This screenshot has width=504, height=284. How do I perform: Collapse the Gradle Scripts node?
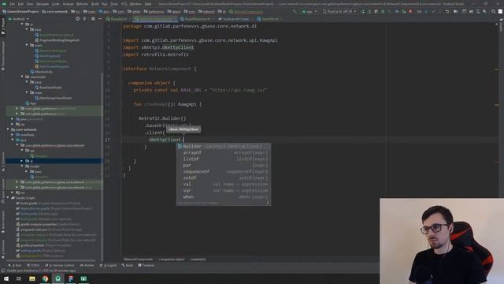8,198
